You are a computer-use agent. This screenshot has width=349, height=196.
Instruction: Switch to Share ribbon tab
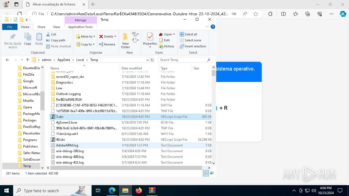point(41,27)
